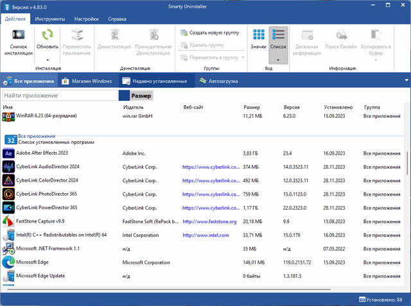Image resolution: width=411 pixels, height=306 pixels.
Task: Open the dropdown arrow under Обновить
Action: pos(47,59)
